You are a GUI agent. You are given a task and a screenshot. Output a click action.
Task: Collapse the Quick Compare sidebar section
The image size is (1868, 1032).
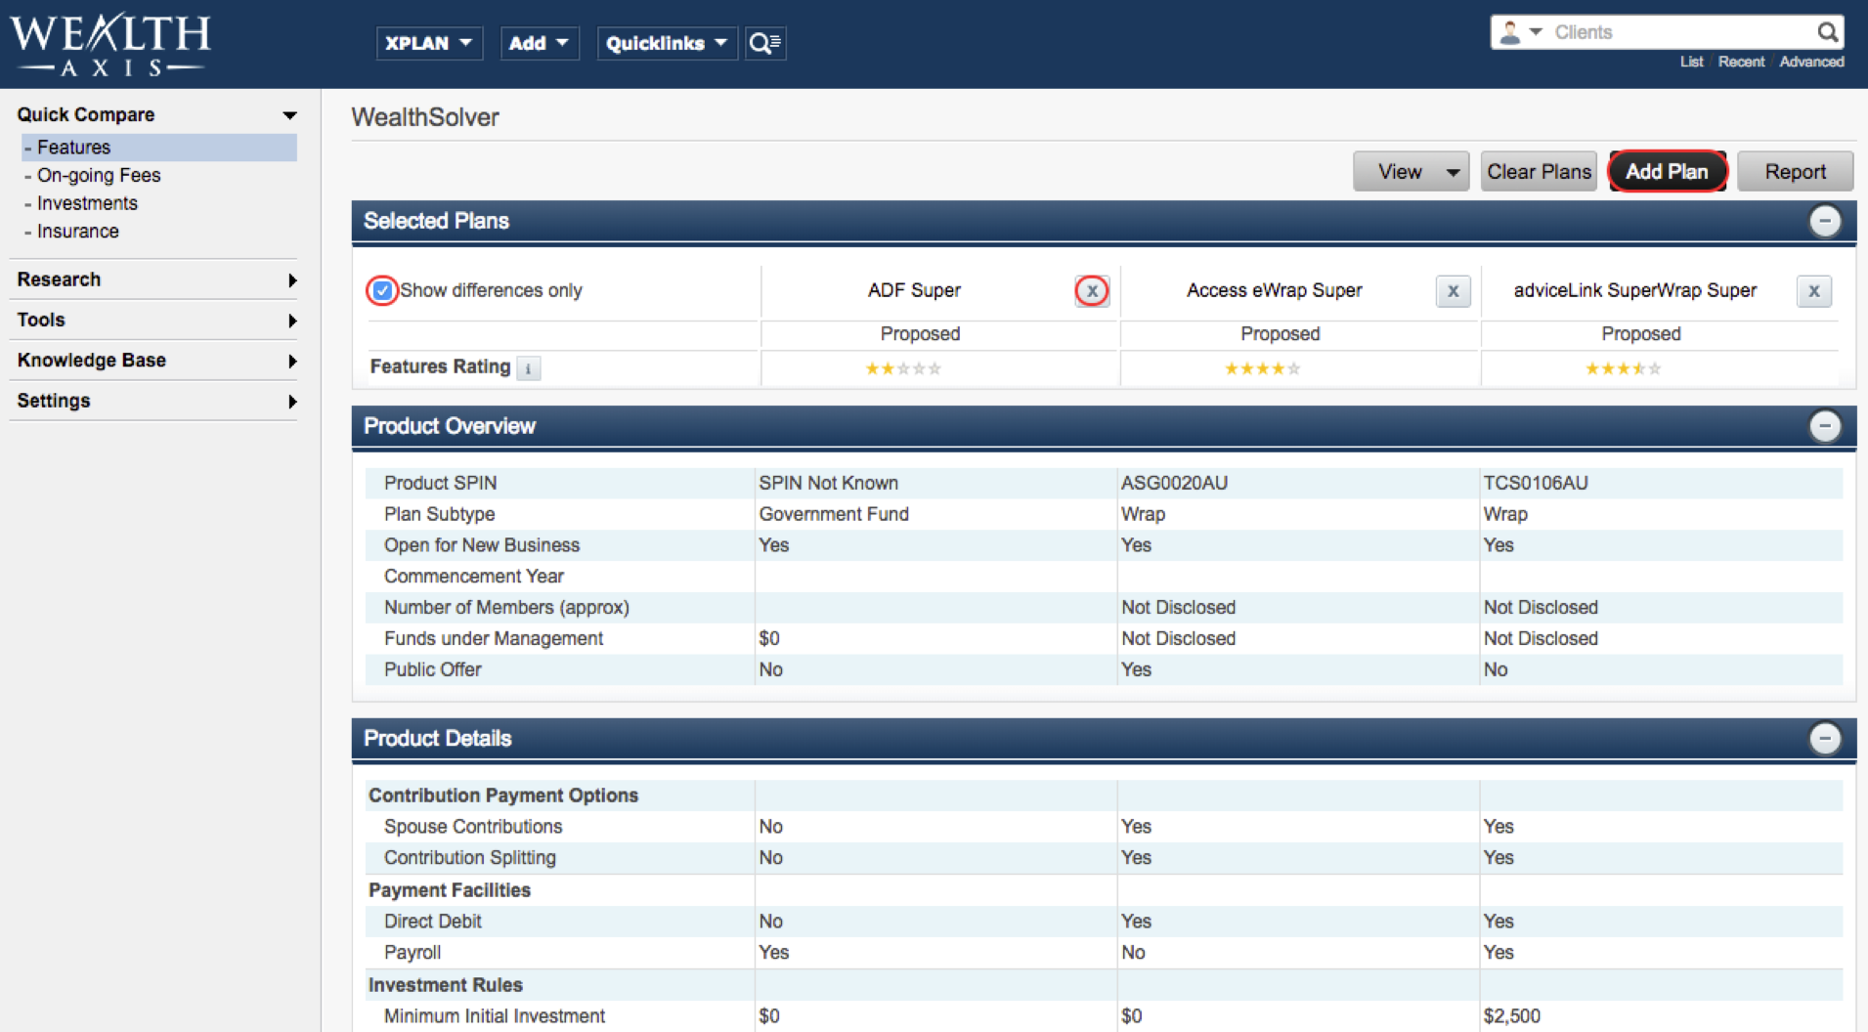[x=289, y=115]
